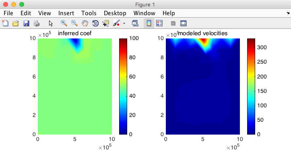Click the Show Plot Tools button
Screen dimensions: 291x151
click(184, 23)
